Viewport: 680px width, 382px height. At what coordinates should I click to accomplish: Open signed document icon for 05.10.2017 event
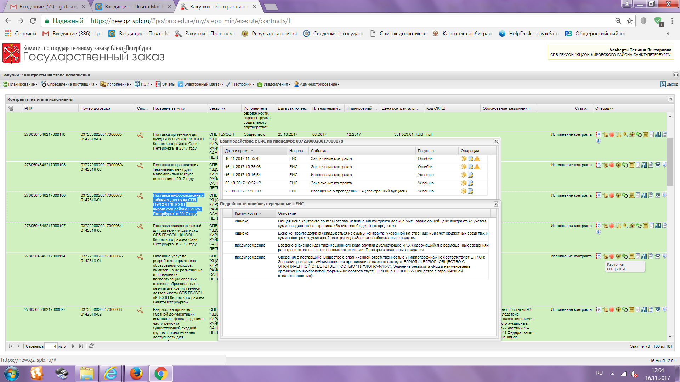[470, 183]
